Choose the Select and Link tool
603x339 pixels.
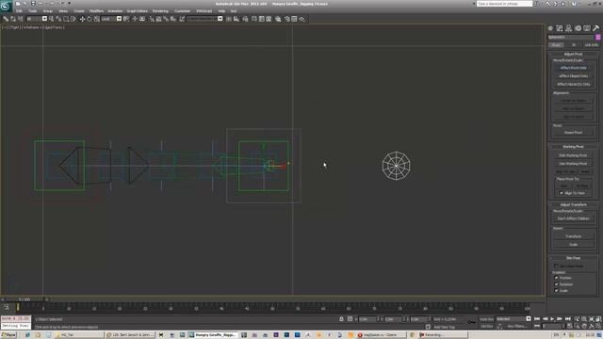6,19
